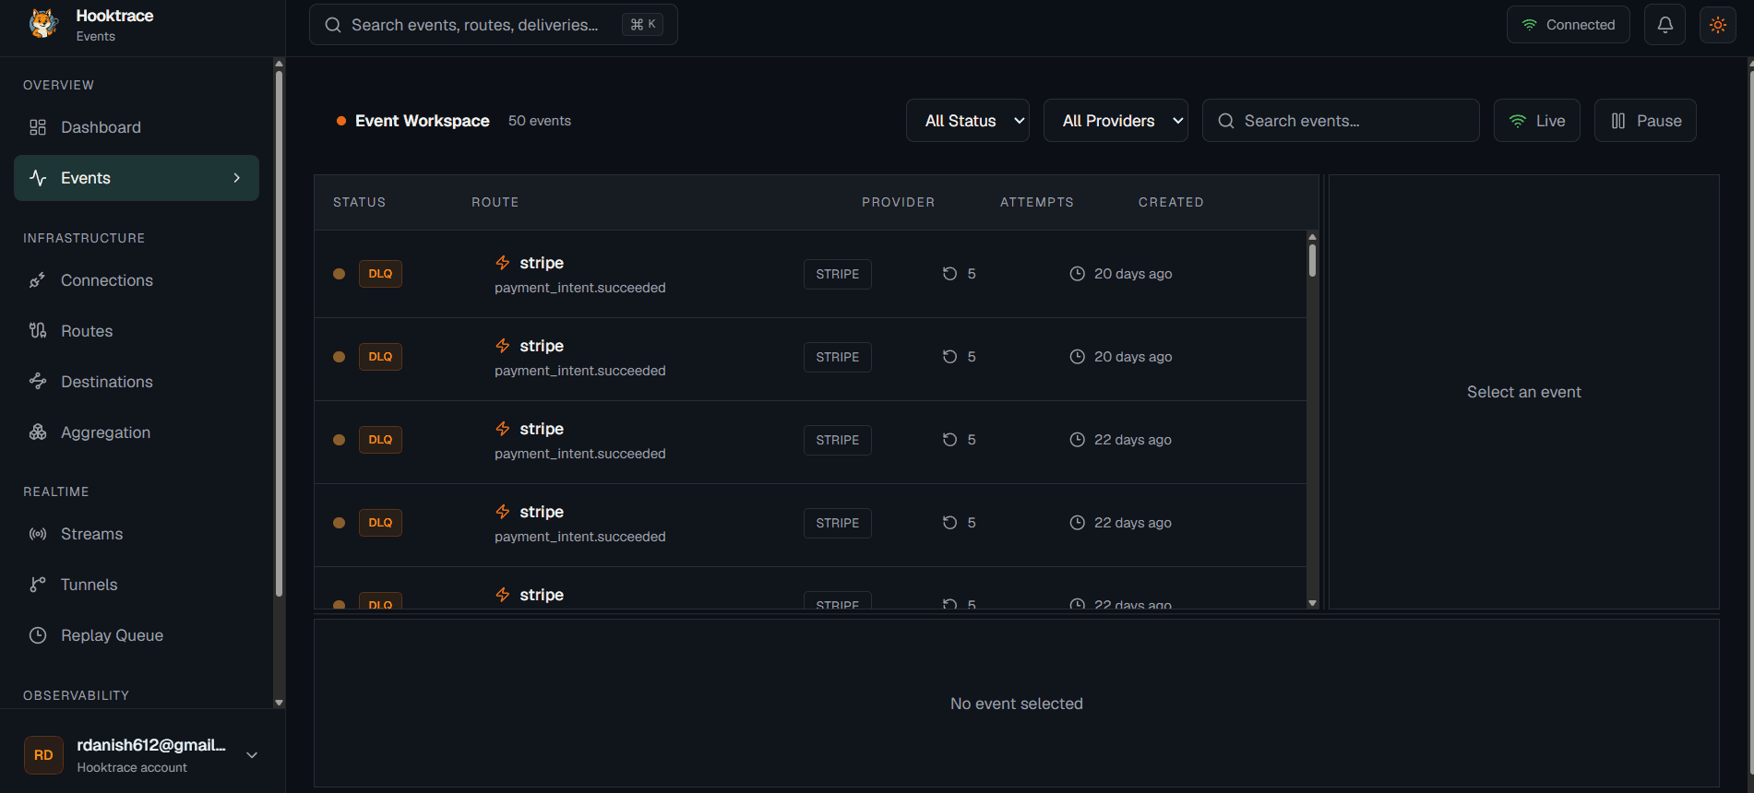Image resolution: width=1754 pixels, height=793 pixels.
Task: Click the Tunnels git-branch icon
Action: [38, 585]
